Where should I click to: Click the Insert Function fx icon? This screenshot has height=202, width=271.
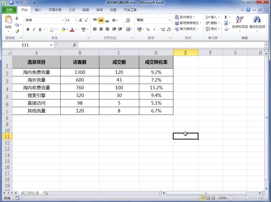tap(75, 45)
